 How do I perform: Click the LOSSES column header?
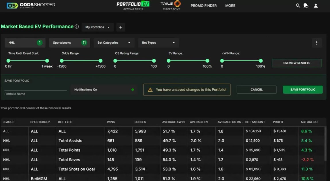140,122
